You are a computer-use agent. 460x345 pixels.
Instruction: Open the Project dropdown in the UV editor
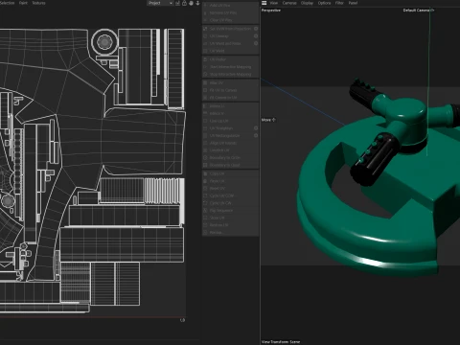(160, 3)
